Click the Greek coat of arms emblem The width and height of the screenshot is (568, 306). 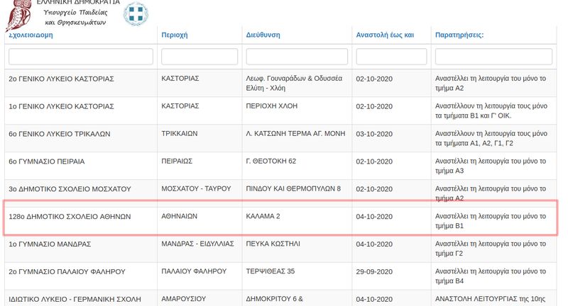(136, 14)
